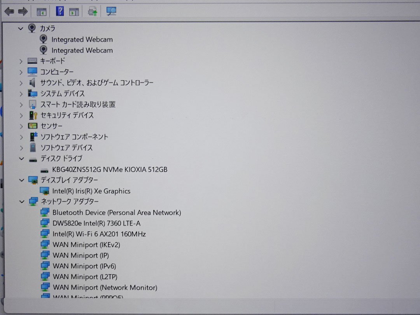The image size is (420, 315).
Task: Expand the キーボード category
Action: 21,61
